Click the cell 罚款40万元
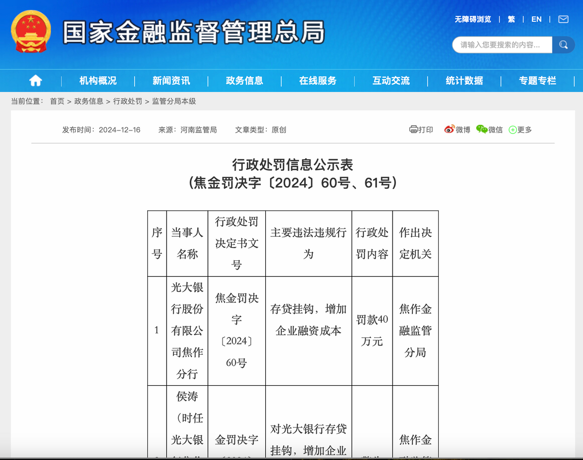Screen dimensions: 583x460 (x=372, y=331)
